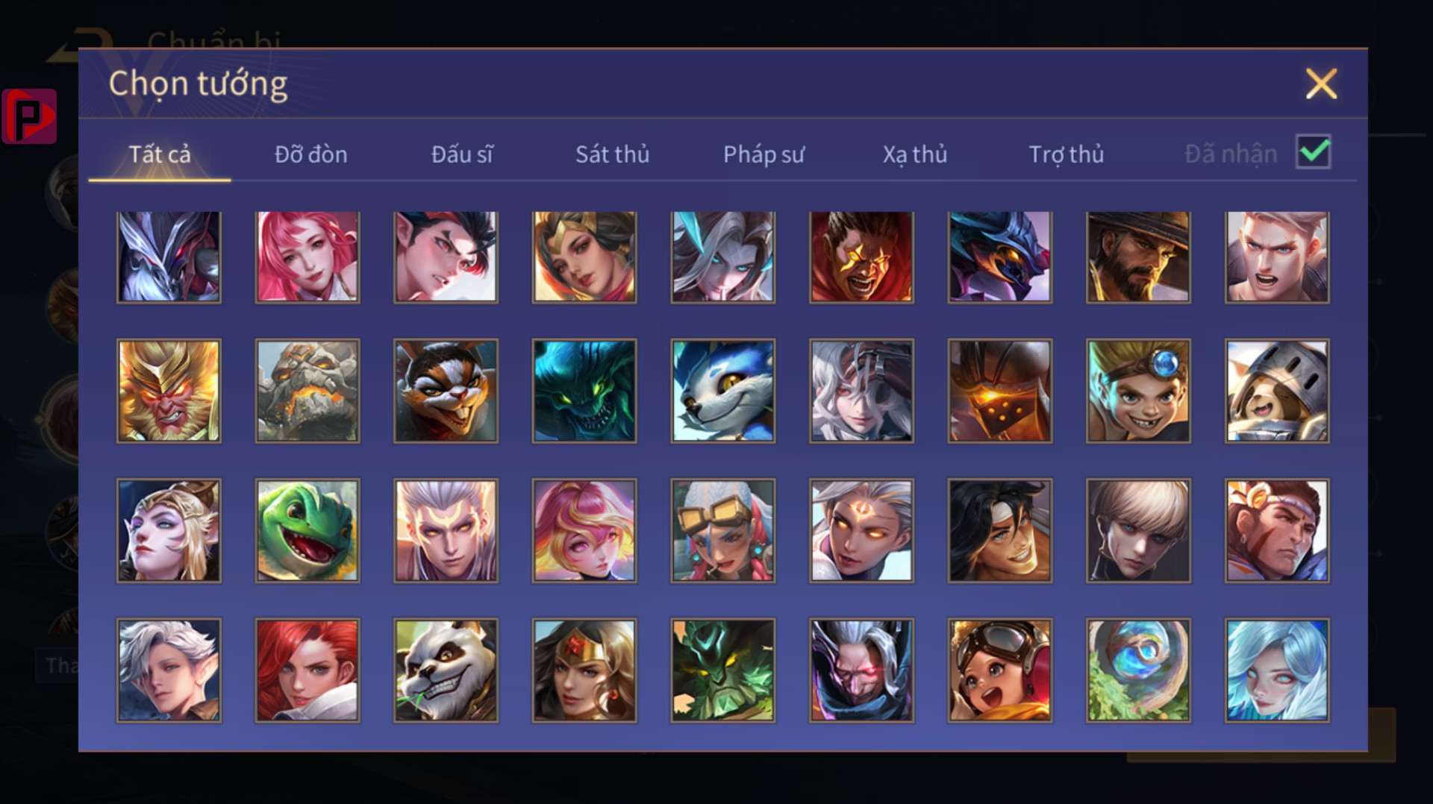The width and height of the screenshot is (1433, 804).
Task: Switch to the Pháp sư tab
Action: point(764,154)
